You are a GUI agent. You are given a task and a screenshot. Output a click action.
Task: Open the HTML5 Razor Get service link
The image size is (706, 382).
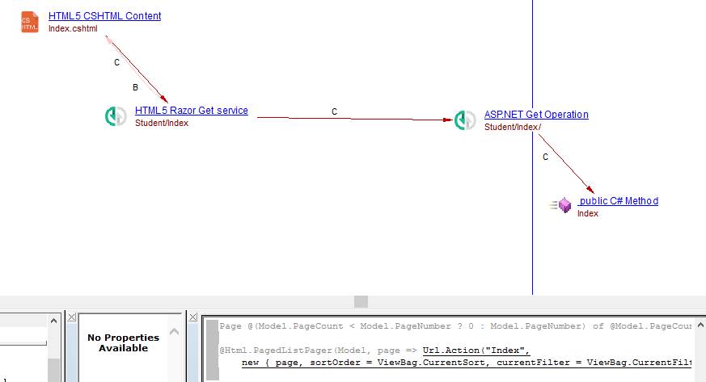point(191,111)
